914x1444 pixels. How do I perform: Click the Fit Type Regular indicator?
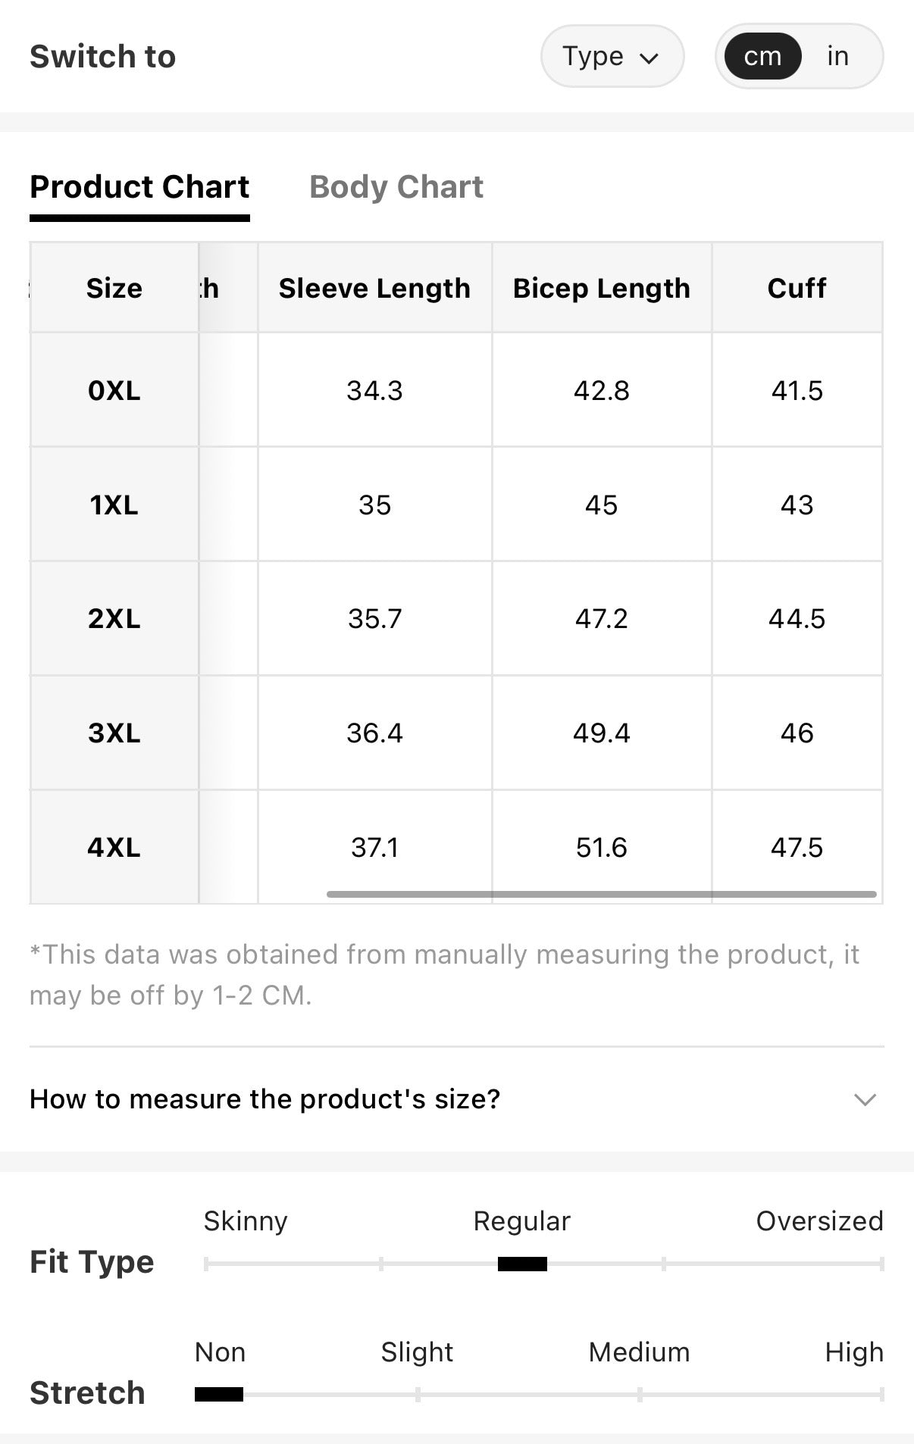tap(522, 1264)
